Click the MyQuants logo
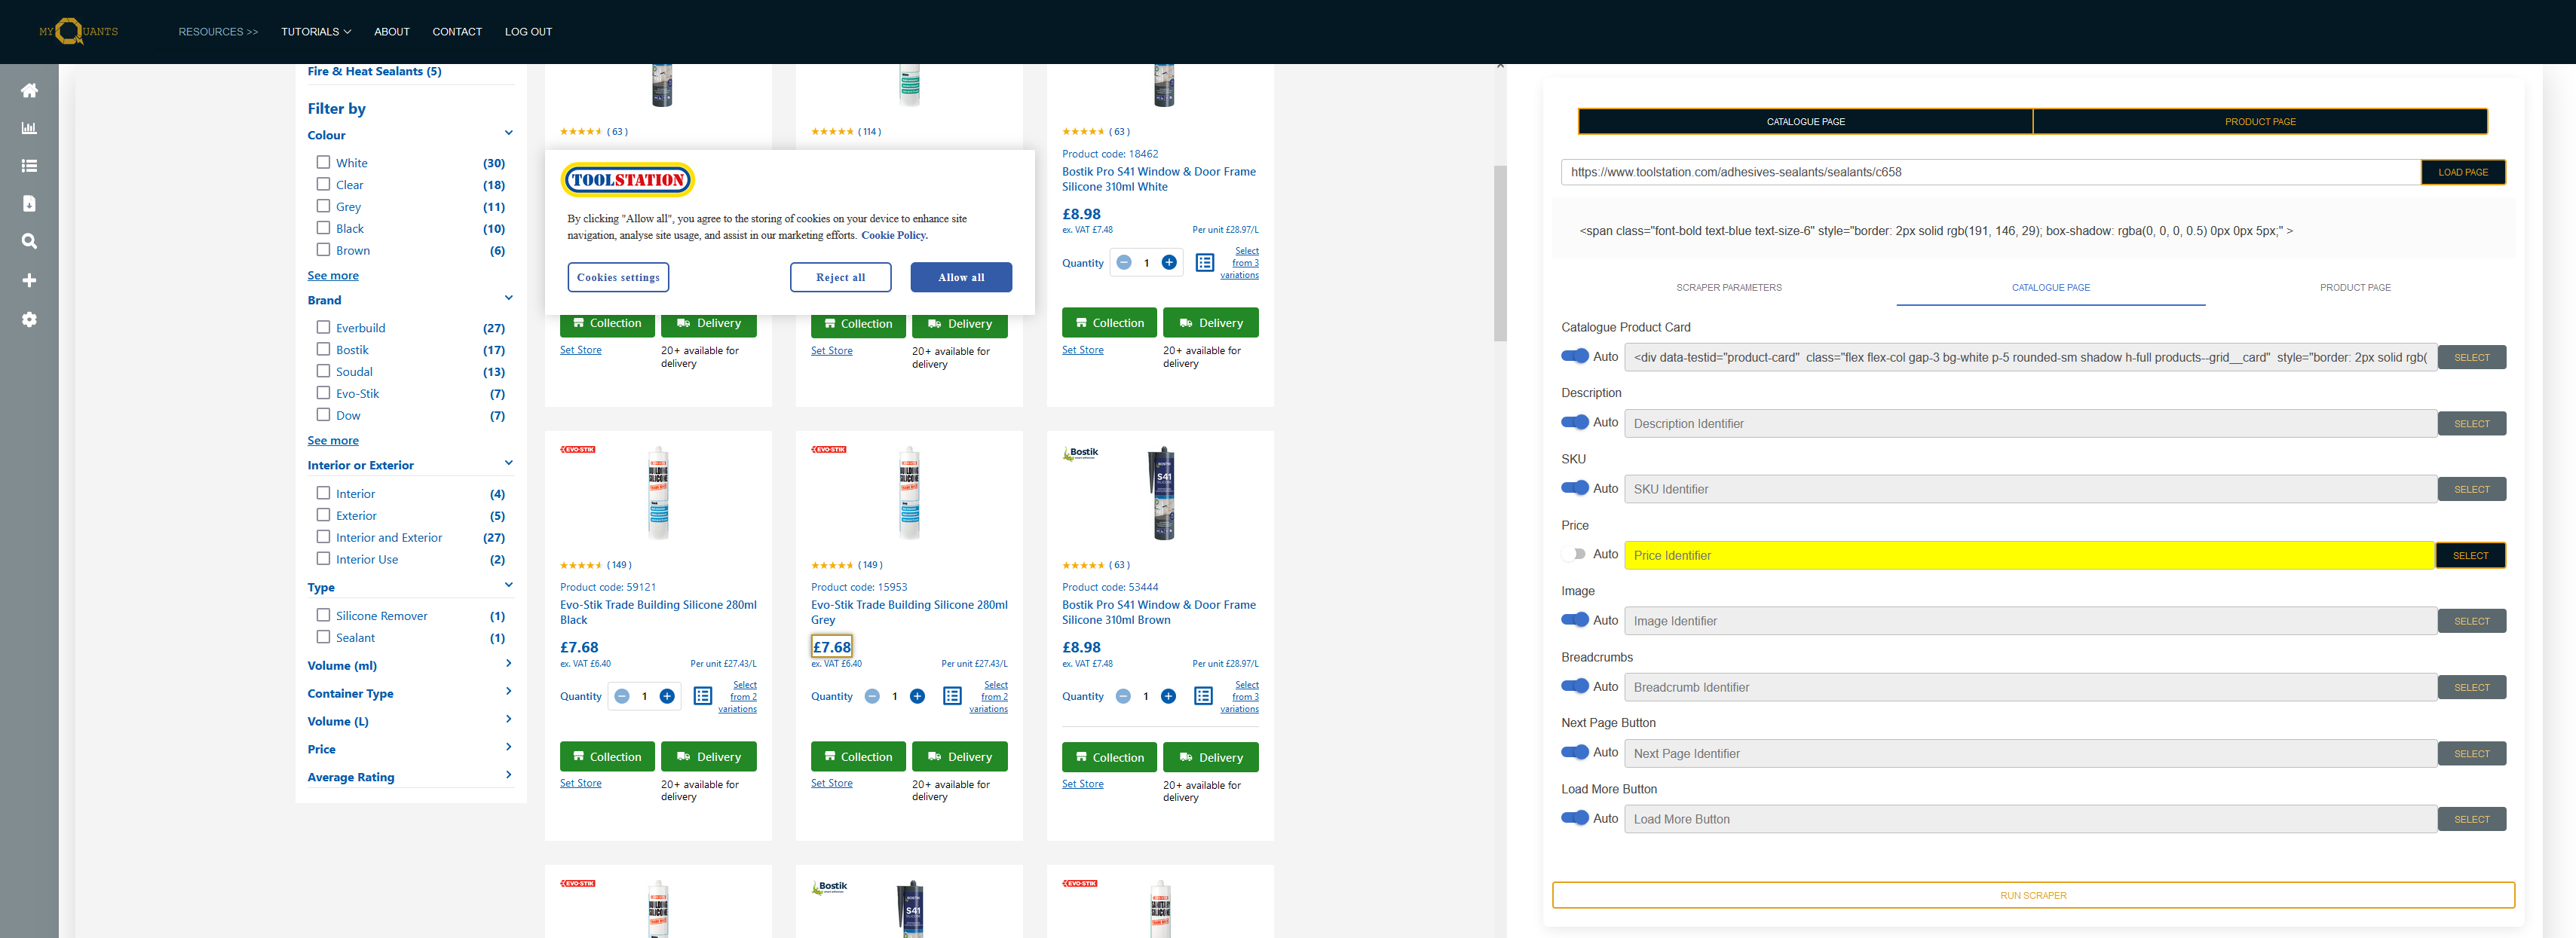Image resolution: width=2576 pixels, height=938 pixels. (x=78, y=31)
